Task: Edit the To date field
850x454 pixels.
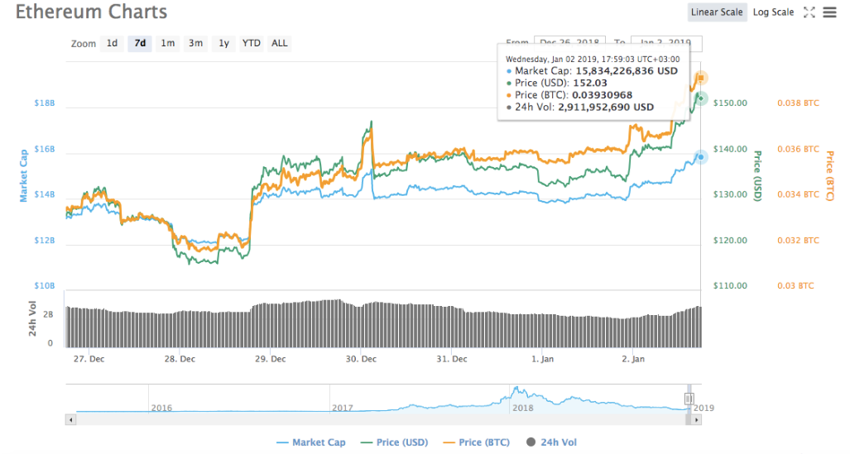Action: (x=666, y=43)
